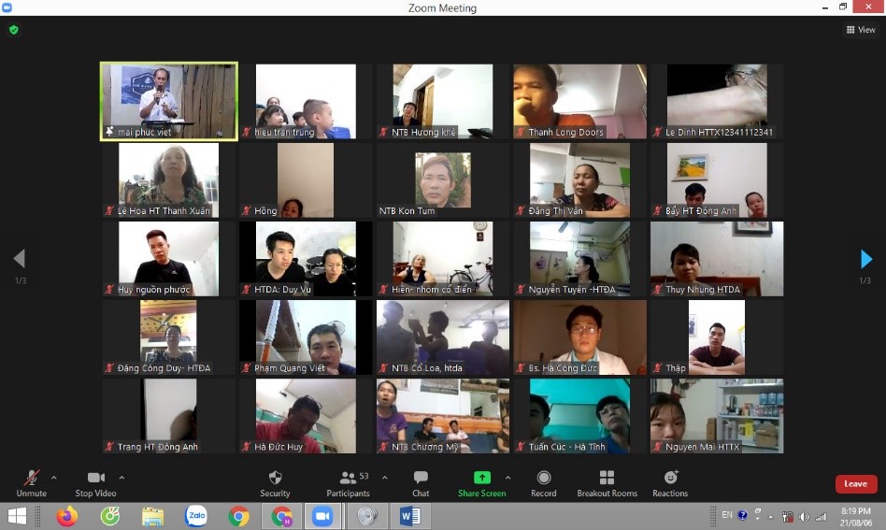
Task: Select NTB Hương khê video tile
Action: pos(443,101)
